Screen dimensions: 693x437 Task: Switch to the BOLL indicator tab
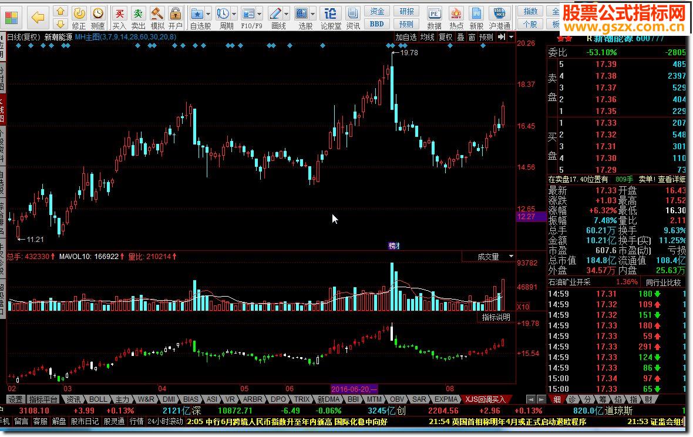point(98,399)
